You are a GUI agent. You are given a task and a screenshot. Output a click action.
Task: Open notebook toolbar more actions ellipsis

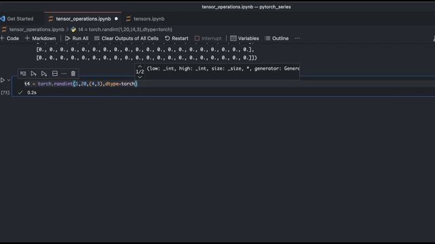coord(297,39)
